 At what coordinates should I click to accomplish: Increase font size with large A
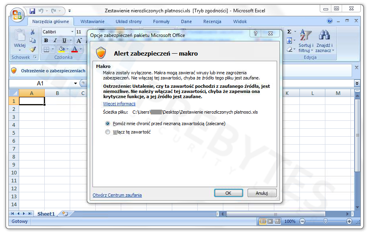click(79, 41)
